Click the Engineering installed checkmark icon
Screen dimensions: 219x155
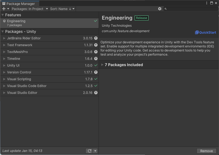click(96, 21)
